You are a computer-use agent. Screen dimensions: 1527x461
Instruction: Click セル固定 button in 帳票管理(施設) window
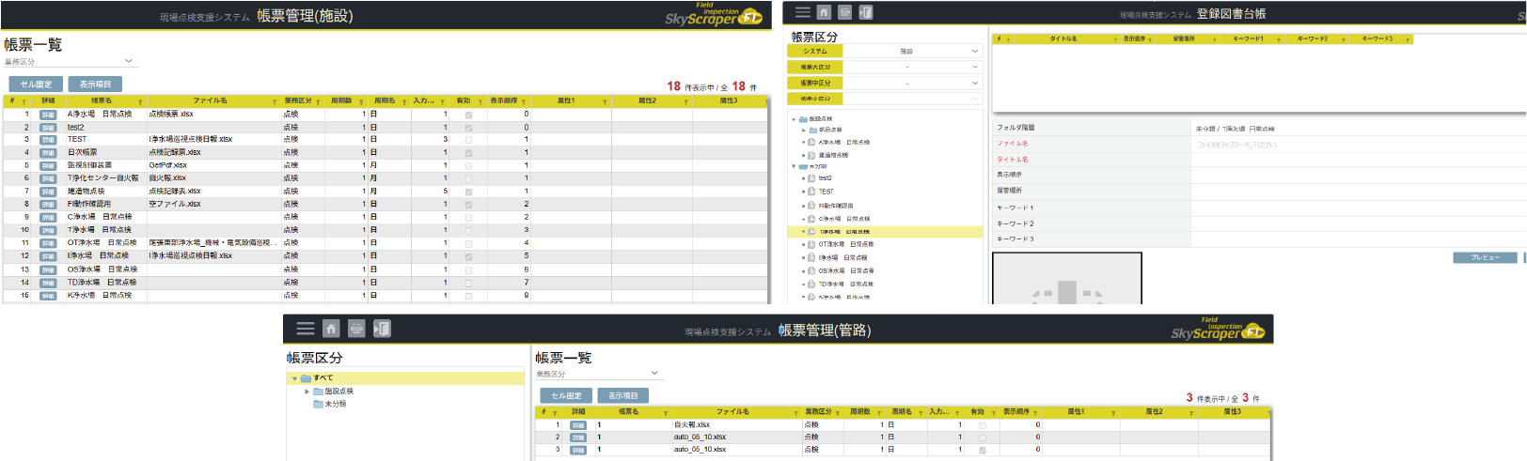[x=36, y=85]
